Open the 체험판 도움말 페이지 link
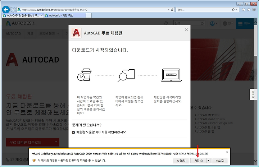The height and width of the screenshot is (167, 259). click(x=101, y=132)
